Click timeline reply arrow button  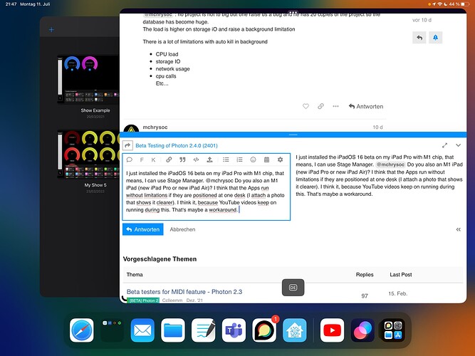coord(419,38)
